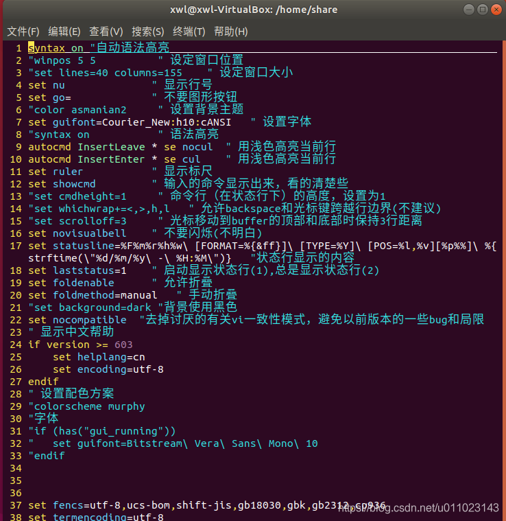Click '"color asmanian2' on line 6
The image size is (506, 521).
click(77, 110)
